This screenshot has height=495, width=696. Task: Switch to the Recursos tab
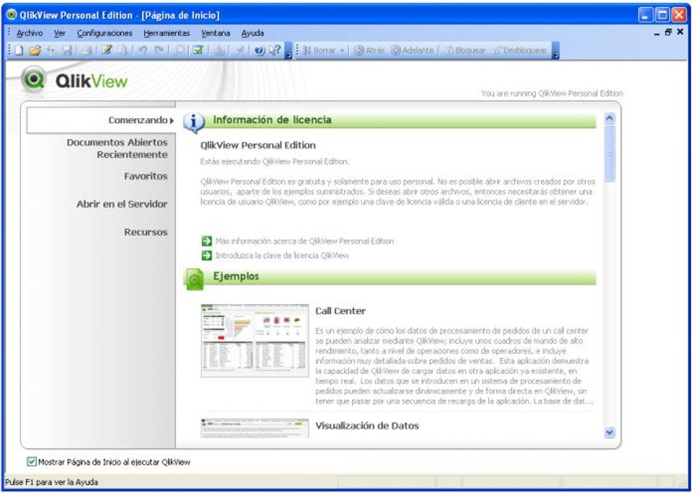(x=145, y=232)
